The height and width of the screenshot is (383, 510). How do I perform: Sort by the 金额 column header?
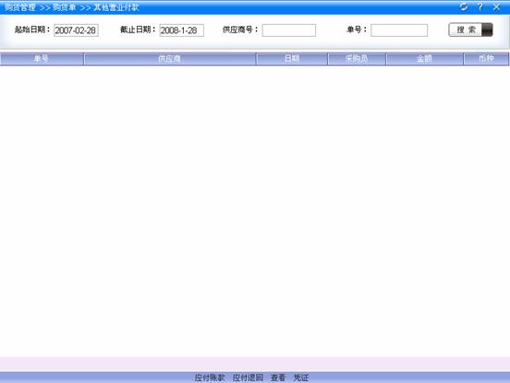pos(424,59)
